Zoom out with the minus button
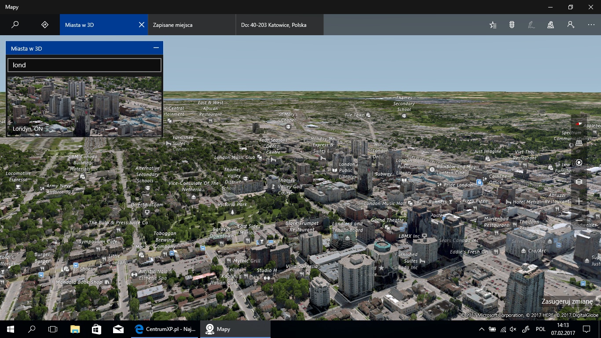This screenshot has width=601, height=338. [579, 220]
